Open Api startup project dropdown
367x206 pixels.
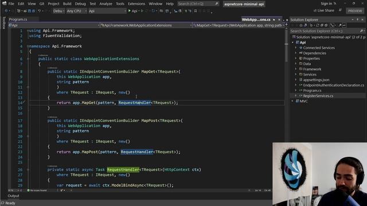click(107, 11)
